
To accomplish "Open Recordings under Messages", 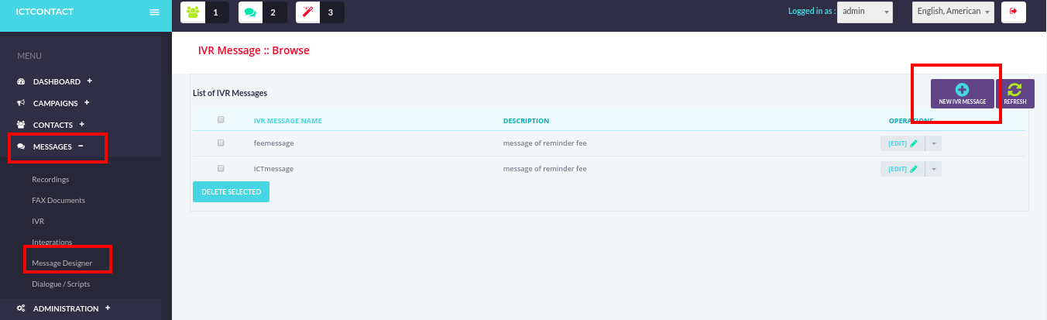I will [x=50, y=180].
